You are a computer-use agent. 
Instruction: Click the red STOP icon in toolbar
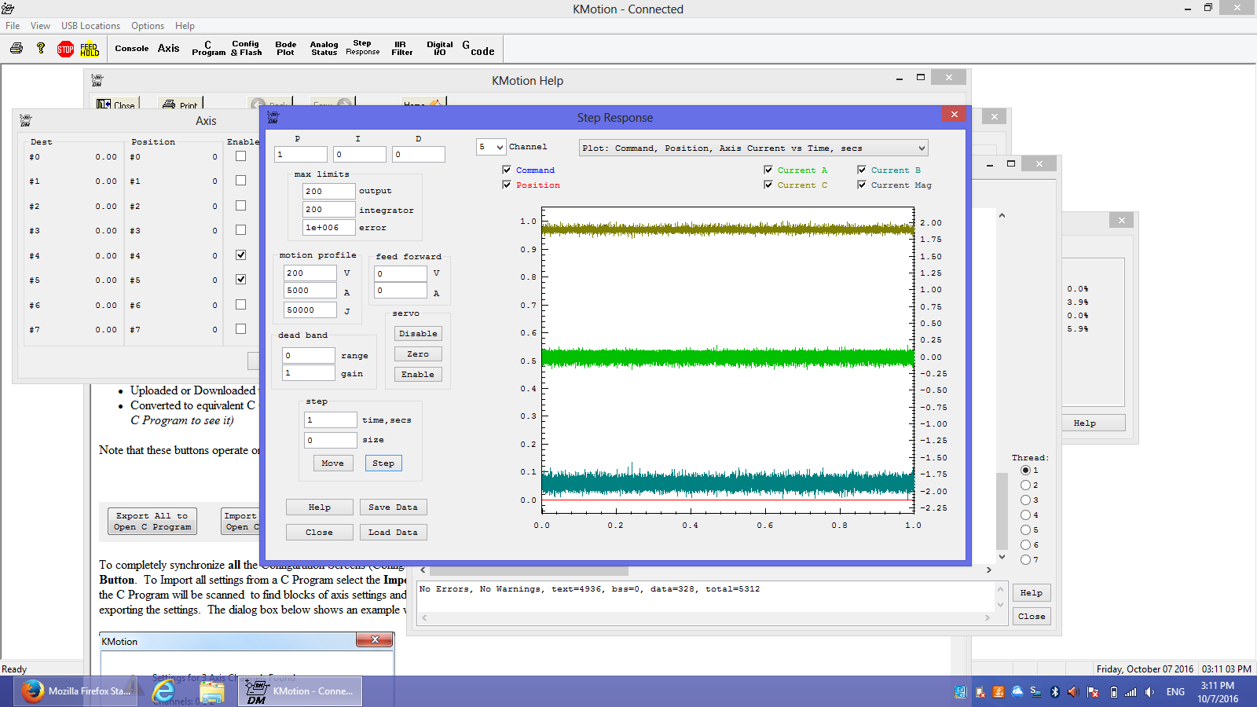click(x=65, y=49)
